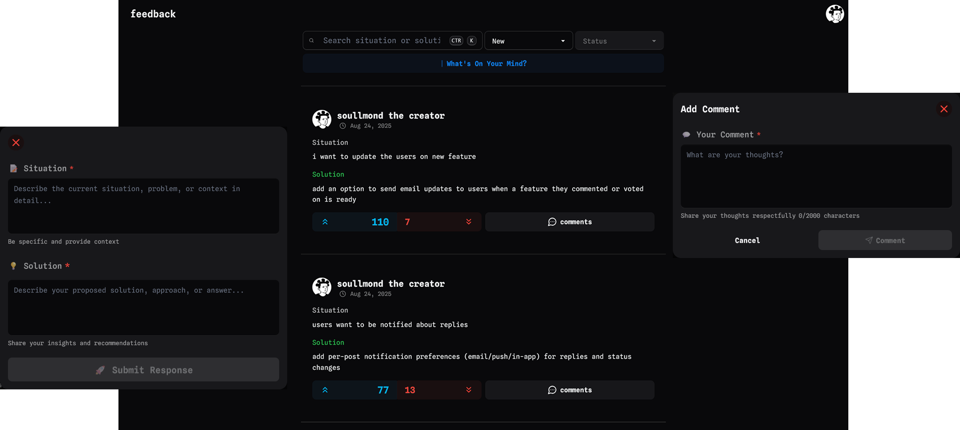Viewport: 960px width, 430px height.
Task: Open the New sort dropdown
Action: tap(528, 41)
